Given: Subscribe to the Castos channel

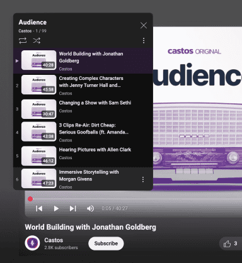Looking at the screenshot, I should (x=106, y=243).
